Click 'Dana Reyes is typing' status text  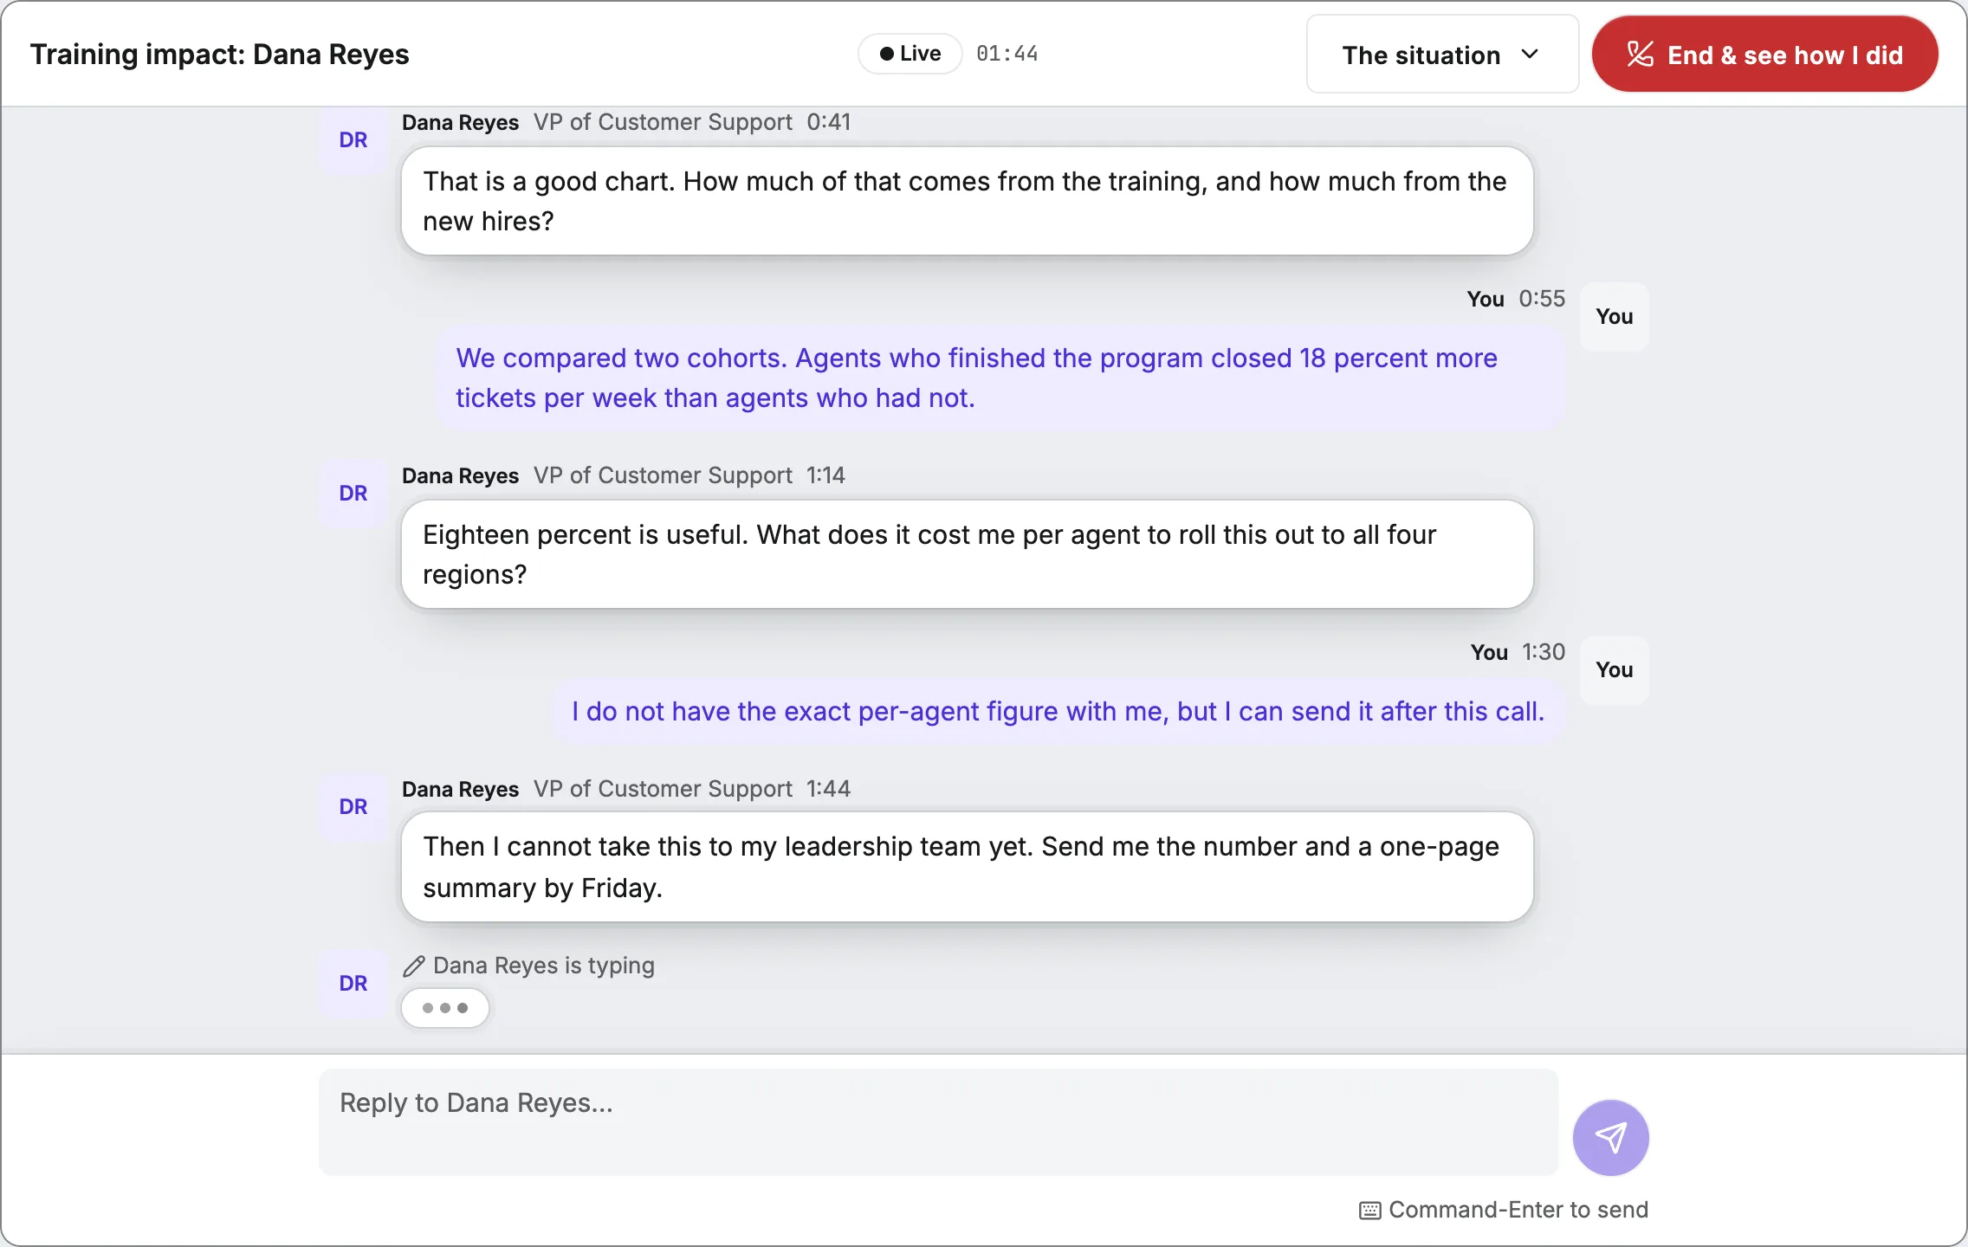coord(544,966)
